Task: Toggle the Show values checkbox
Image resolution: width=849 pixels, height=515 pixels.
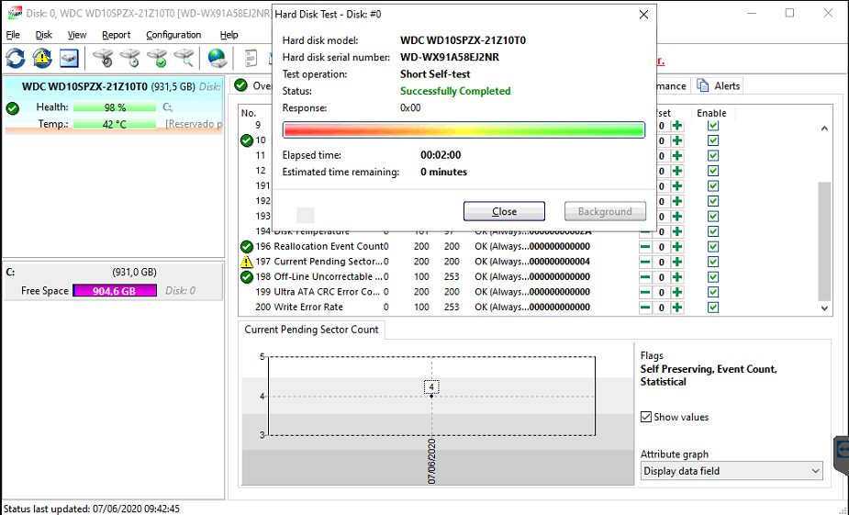Action: point(646,417)
